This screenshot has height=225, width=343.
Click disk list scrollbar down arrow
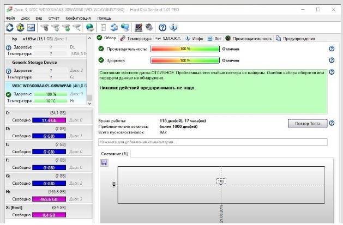click(x=89, y=104)
